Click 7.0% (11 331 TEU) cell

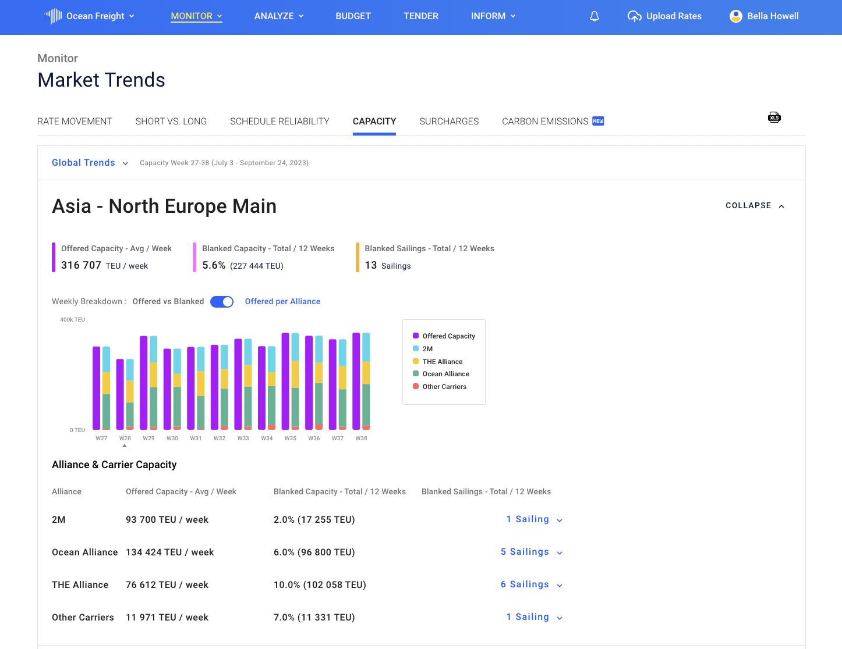point(314,617)
